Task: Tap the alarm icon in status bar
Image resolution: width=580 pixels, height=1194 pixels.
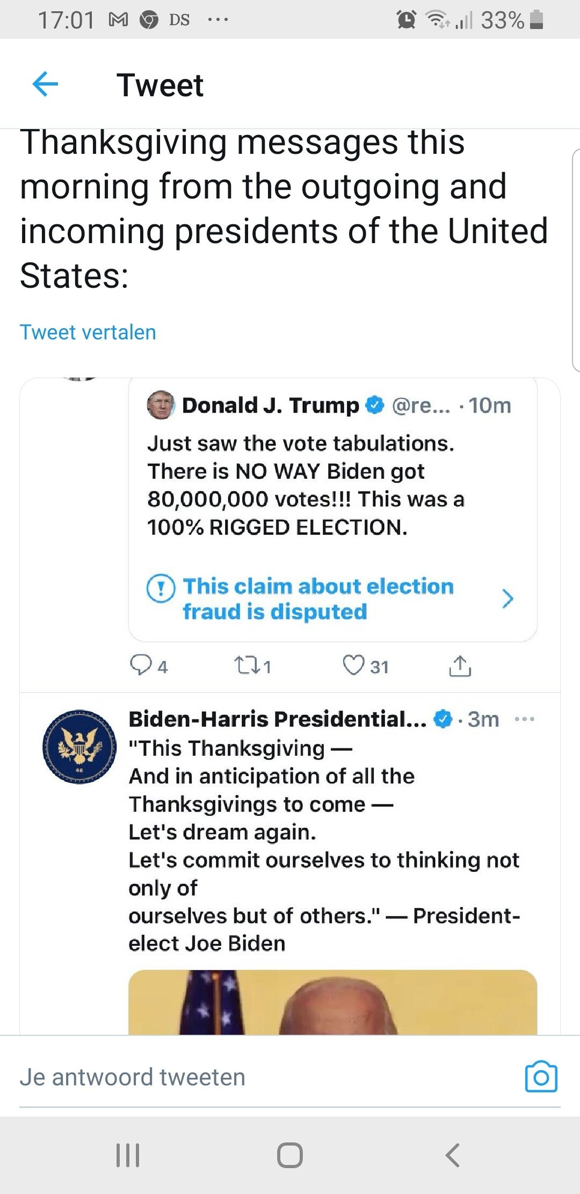Action: [407, 20]
